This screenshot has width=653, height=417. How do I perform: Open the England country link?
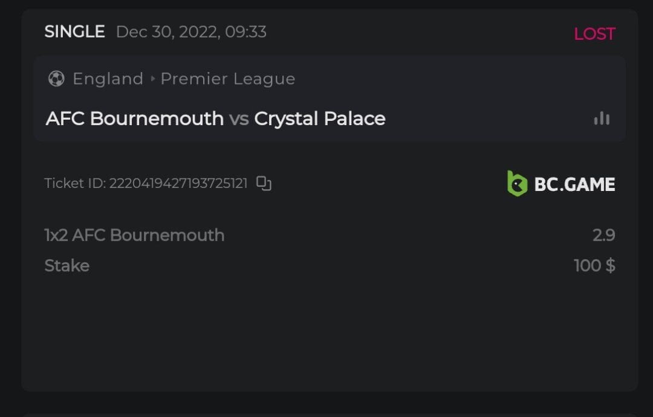point(108,79)
